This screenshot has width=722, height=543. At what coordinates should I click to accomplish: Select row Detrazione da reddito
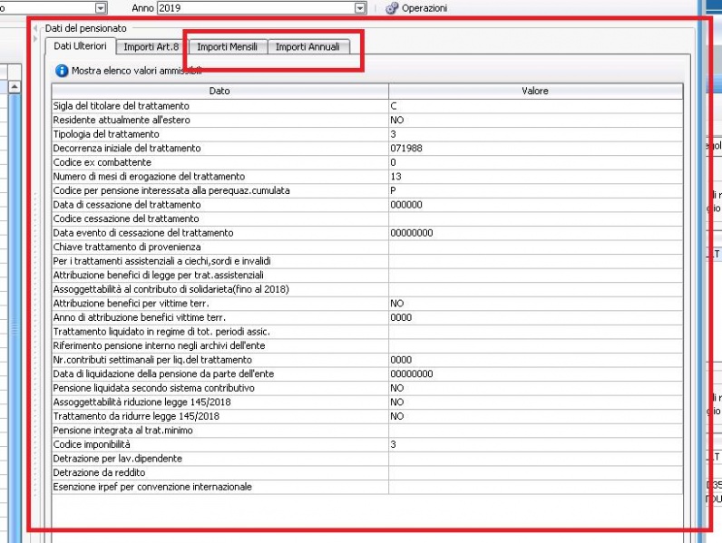tap(367, 472)
